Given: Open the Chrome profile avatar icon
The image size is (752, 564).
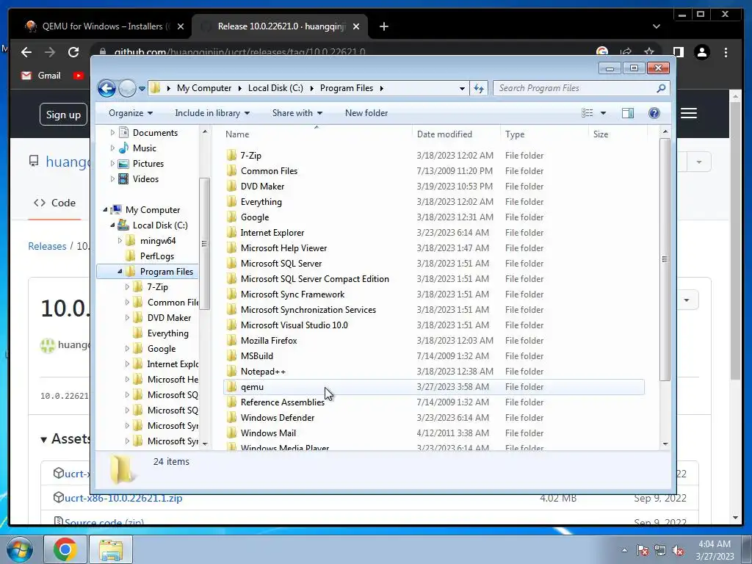Looking at the screenshot, I should [x=702, y=52].
